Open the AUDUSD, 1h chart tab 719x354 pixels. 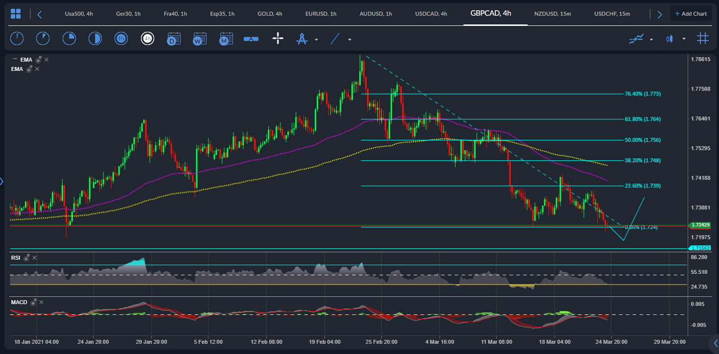375,14
